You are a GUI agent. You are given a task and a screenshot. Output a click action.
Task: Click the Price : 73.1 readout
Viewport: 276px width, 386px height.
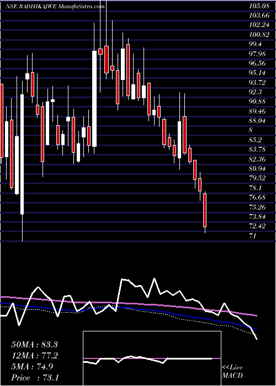coord(34,377)
